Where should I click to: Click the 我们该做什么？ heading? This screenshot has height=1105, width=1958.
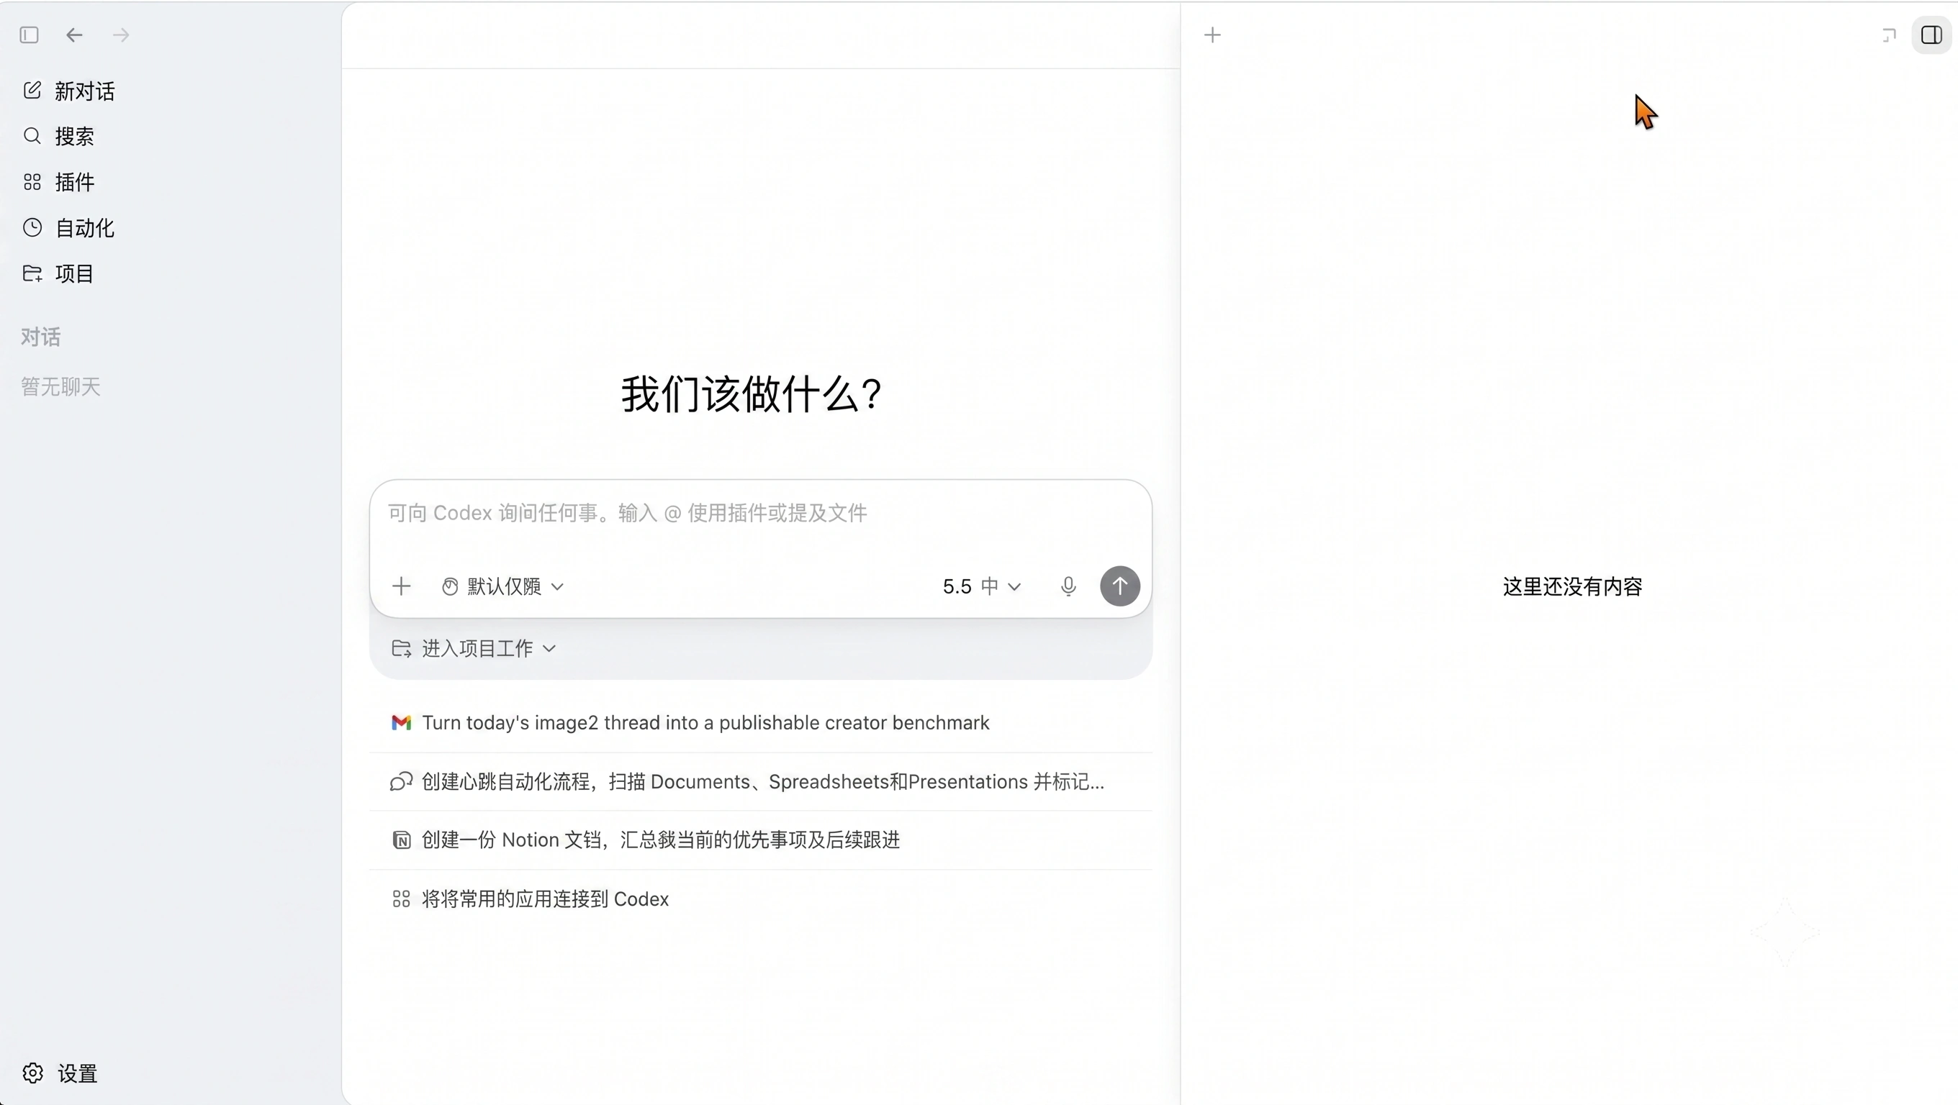(x=752, y=394)
